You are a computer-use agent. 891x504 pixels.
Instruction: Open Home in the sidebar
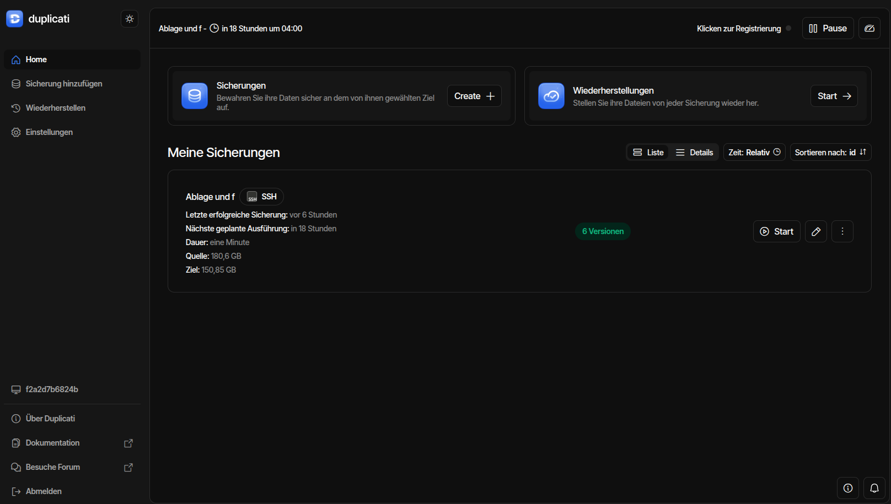click(x=72, y=59)
